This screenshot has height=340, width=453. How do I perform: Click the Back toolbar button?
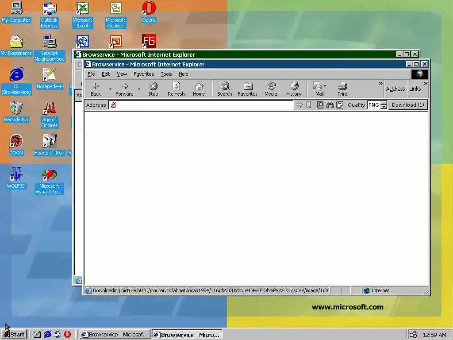click(x=96, y=89)
